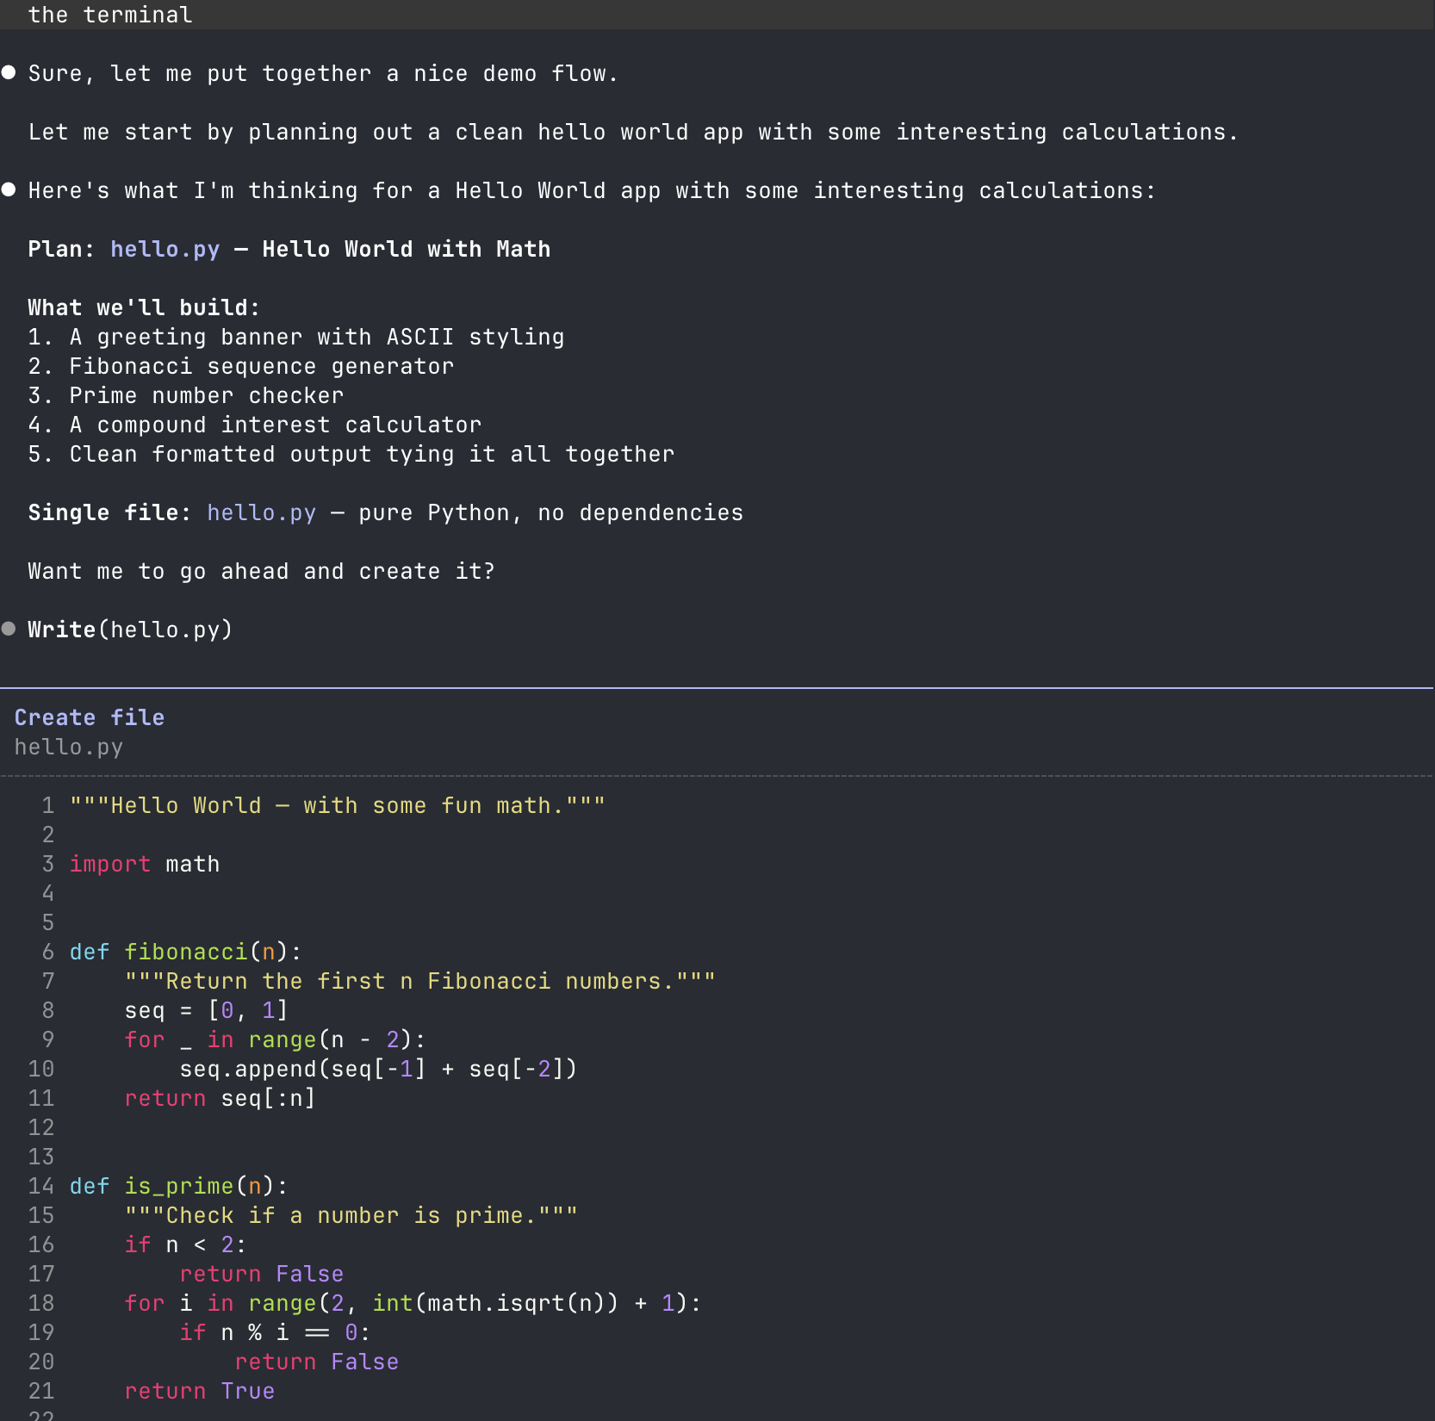Click the bullet beside "Here's what I'm thinking"
Screen dimensions: 1435x1421
pyautogui.click(x=9, y=190)
